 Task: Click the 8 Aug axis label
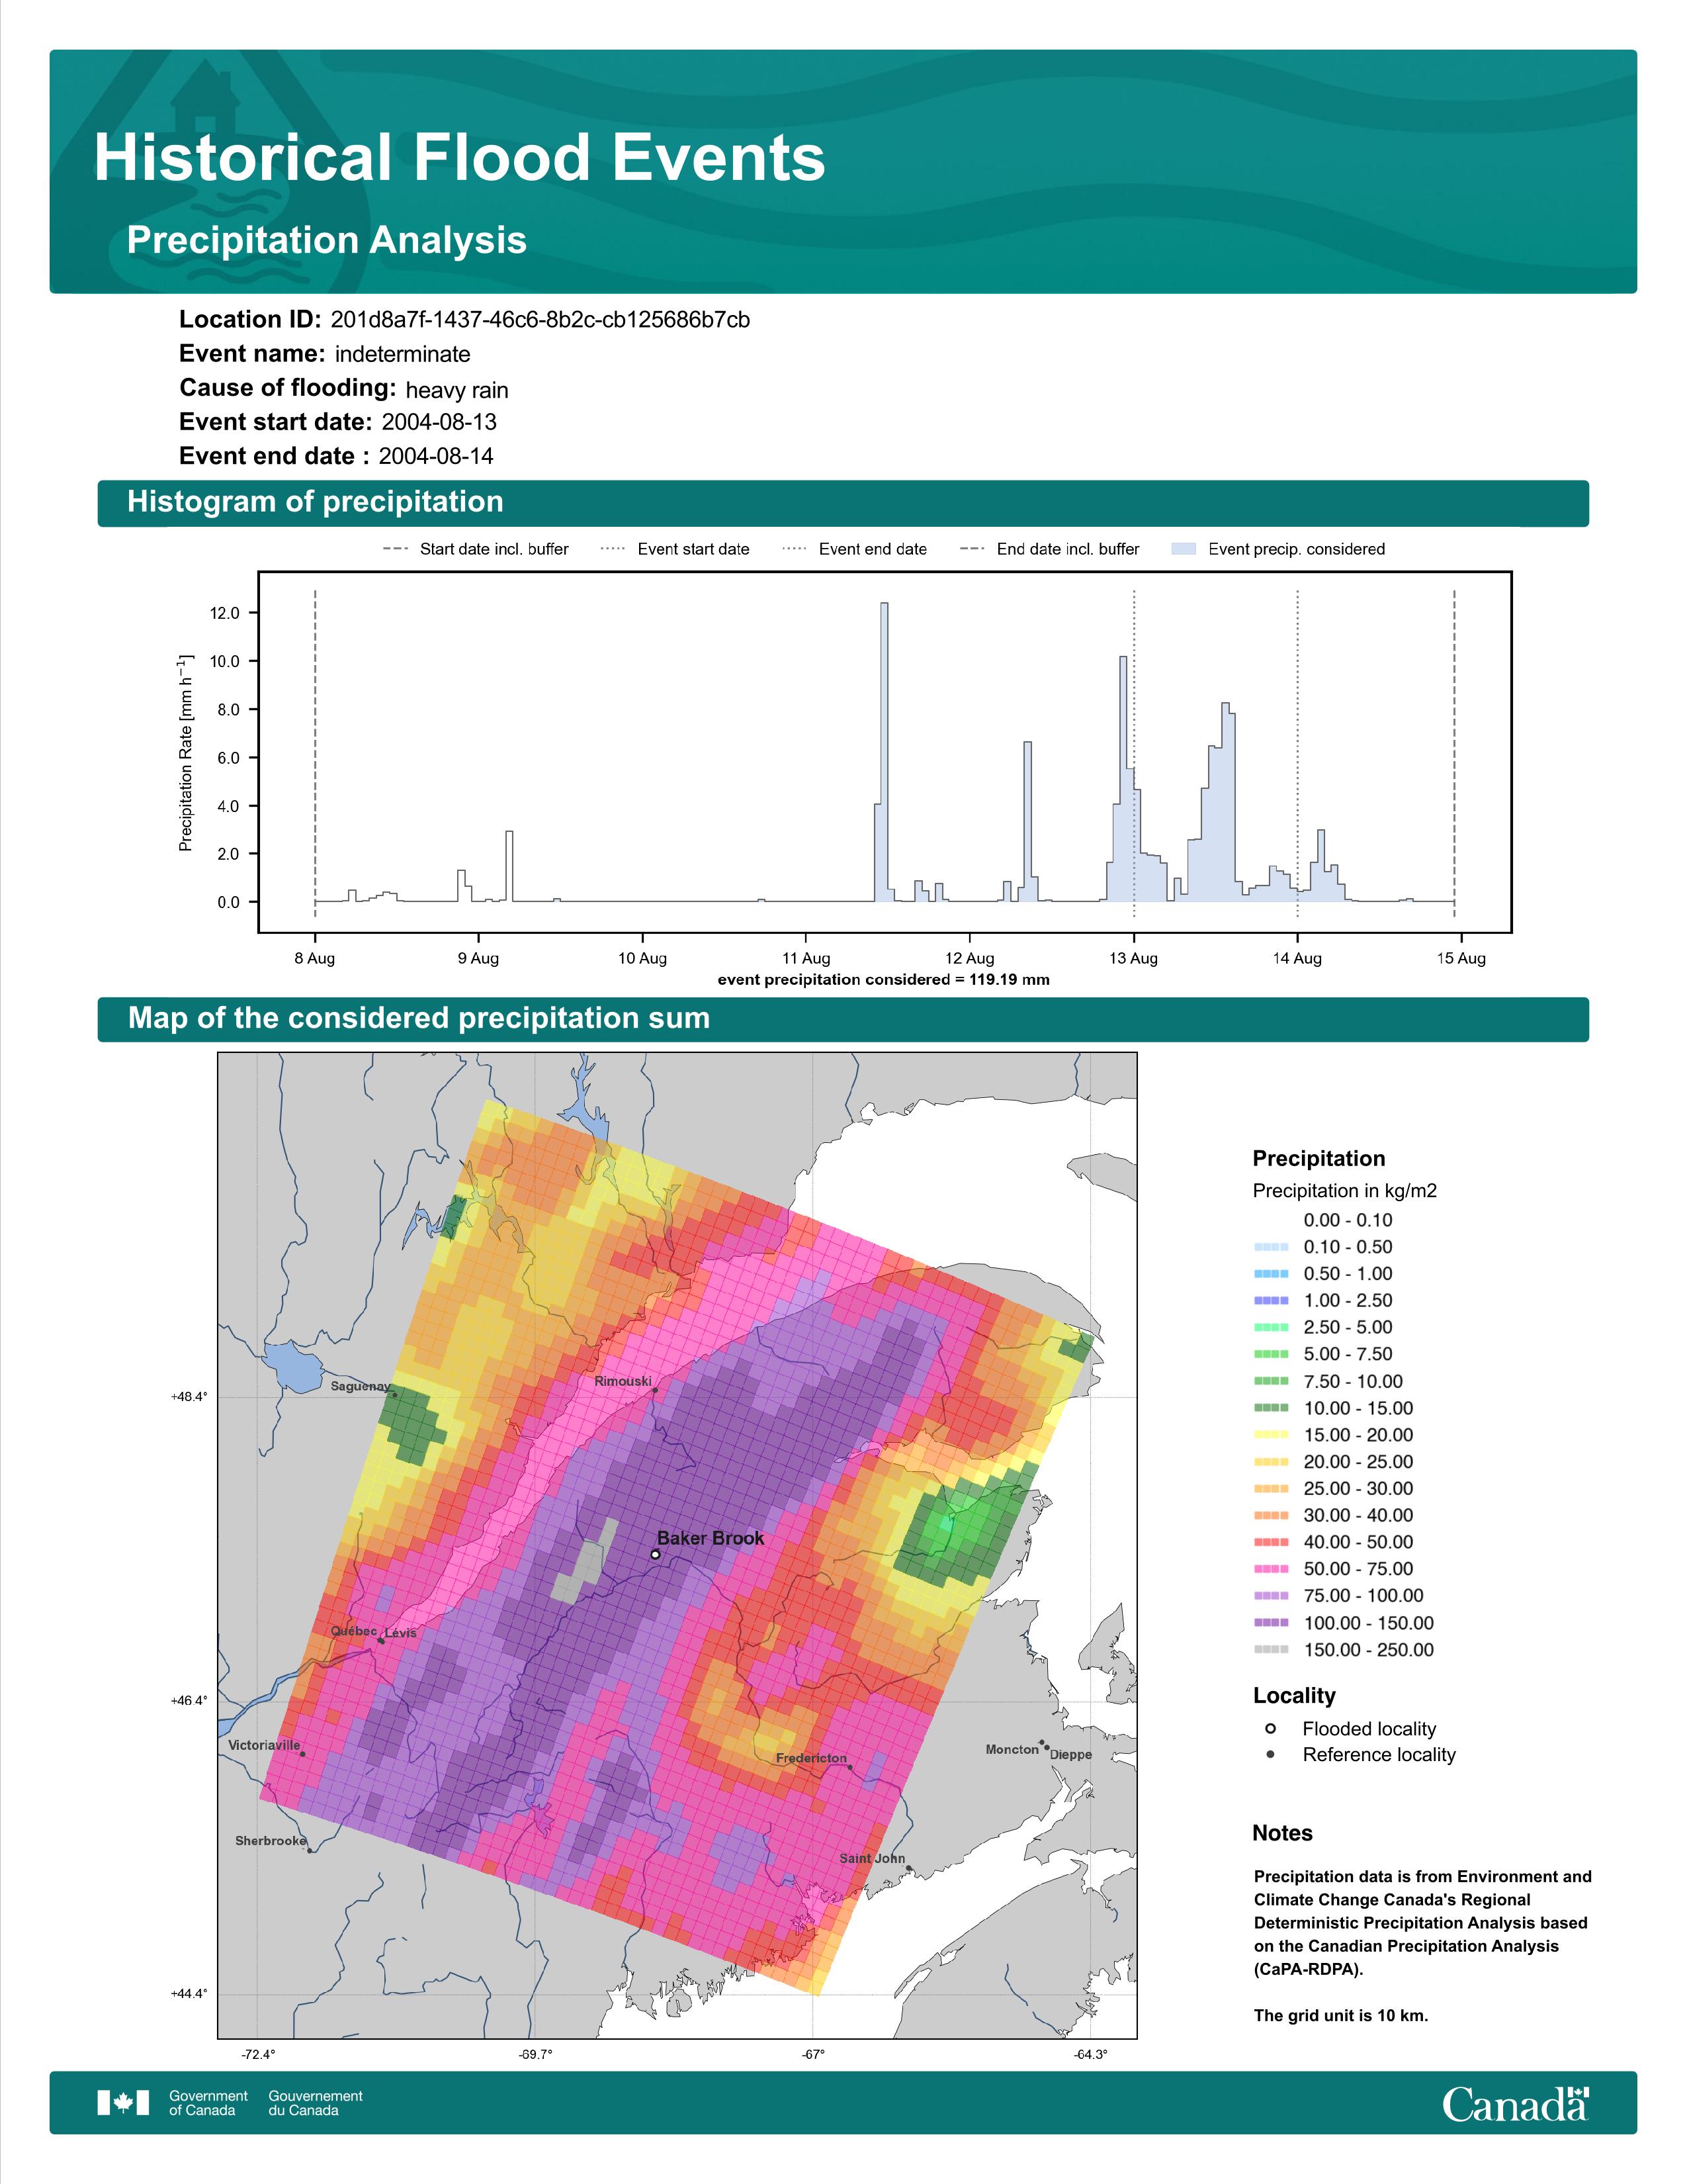315,958
